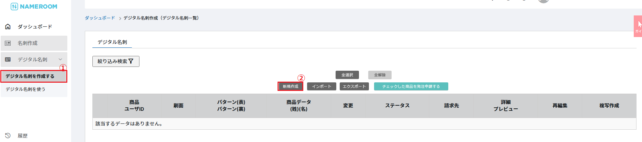The height and width of the screenshot is (142, 642).
Task: Click the filter funnel icon
Action: [x=131, y=61]
